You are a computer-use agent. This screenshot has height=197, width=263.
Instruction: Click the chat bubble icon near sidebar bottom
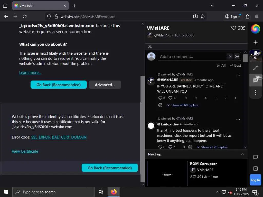click(256, 157)
